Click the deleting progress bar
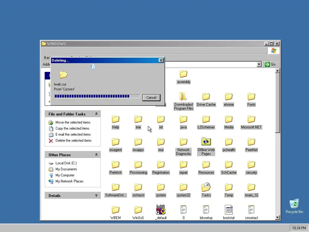 [97, 96]
